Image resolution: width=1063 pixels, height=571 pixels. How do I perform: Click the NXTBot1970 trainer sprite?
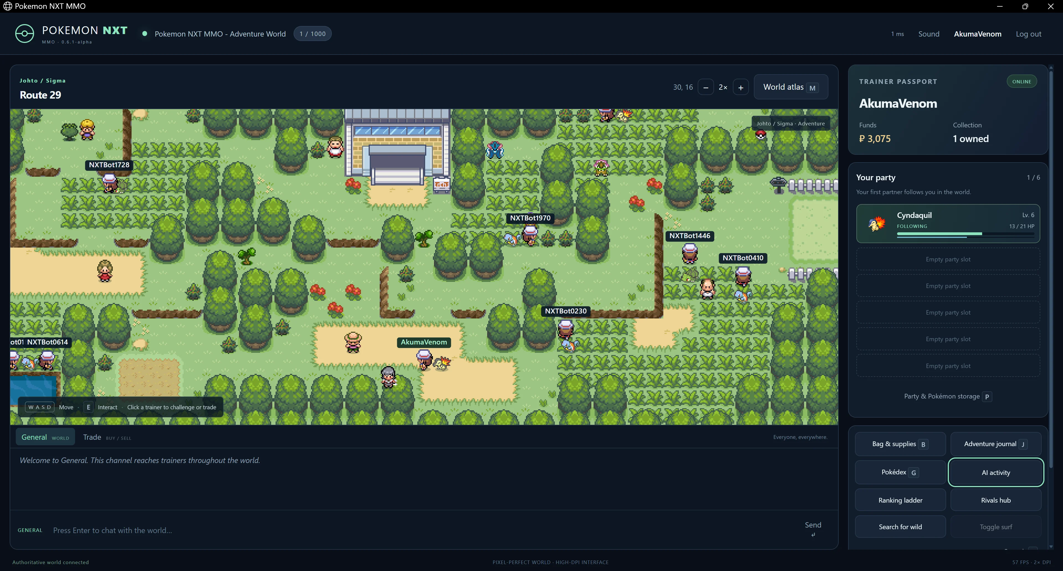coord(530,236)
